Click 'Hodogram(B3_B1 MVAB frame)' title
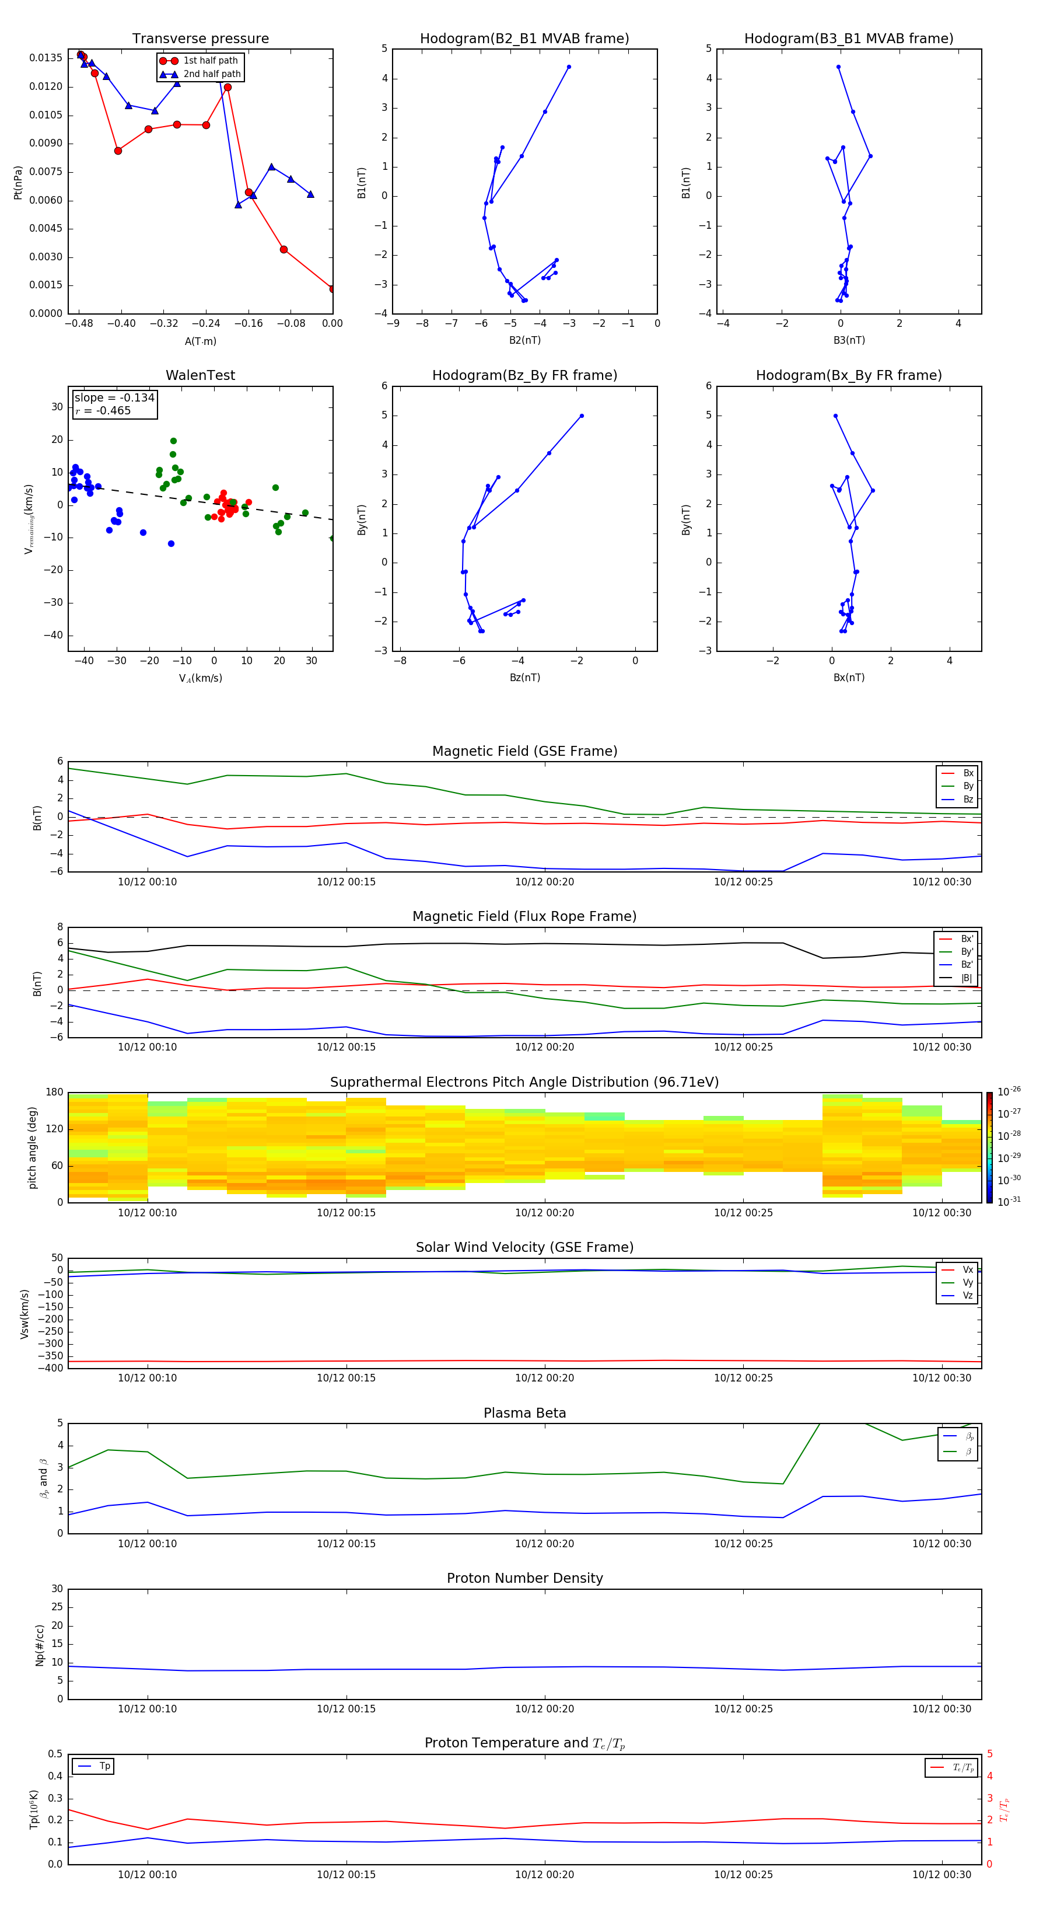The width and height of the screenshot is (1050, 1926). (x=849, y=39)
